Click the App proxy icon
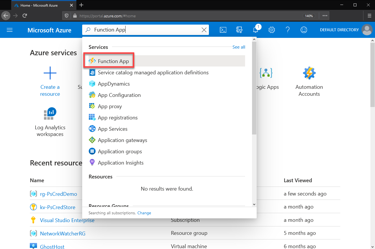This screenshot has height=249, width=375. 92,106
